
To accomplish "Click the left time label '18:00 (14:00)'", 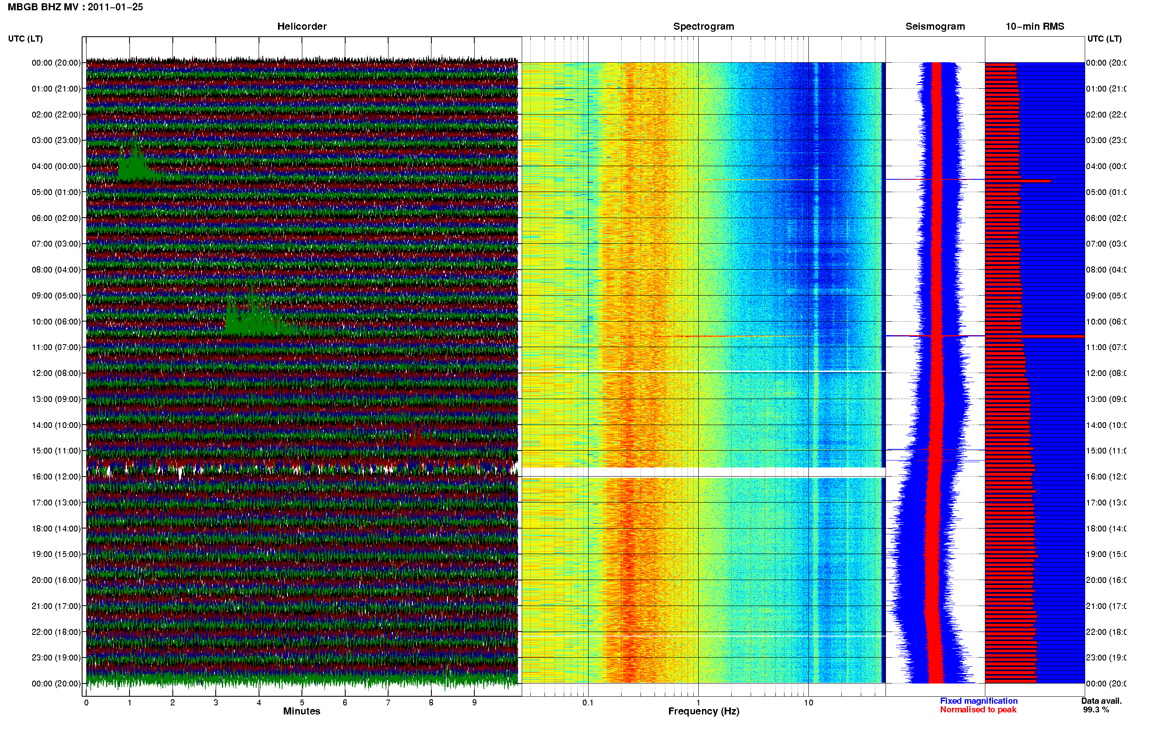I will pos(56,529).
